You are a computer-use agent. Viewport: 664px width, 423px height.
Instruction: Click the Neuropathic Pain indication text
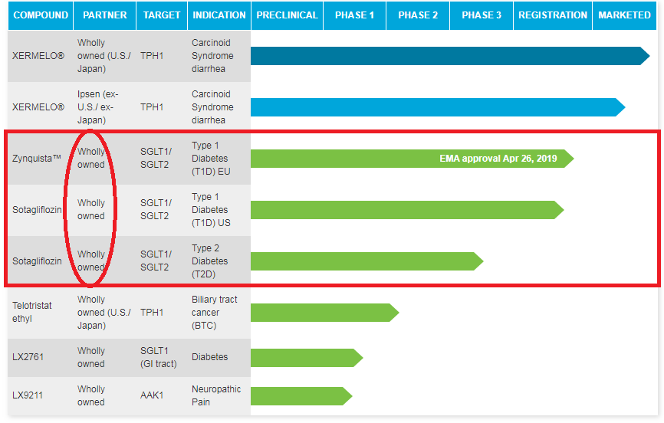(x=215, y=395)
